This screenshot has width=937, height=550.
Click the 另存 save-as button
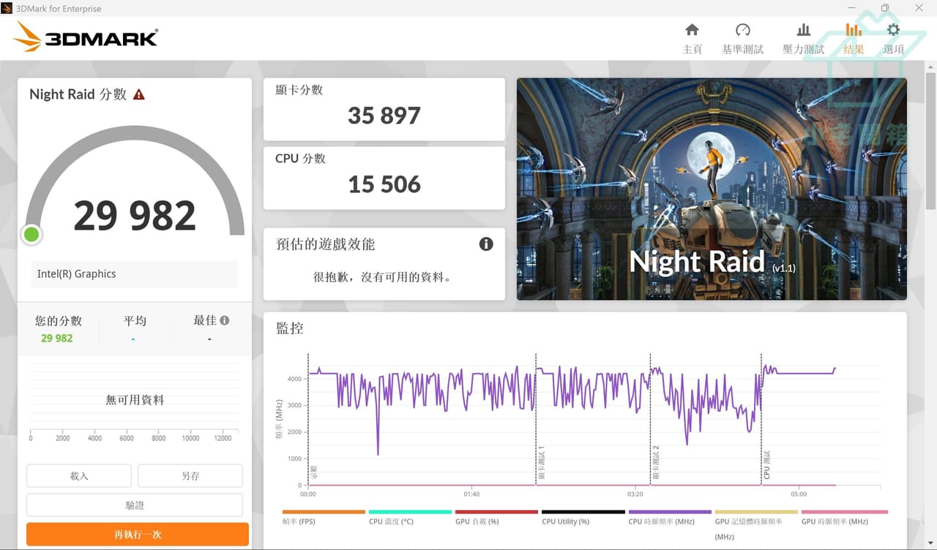[x=190, y=475]
